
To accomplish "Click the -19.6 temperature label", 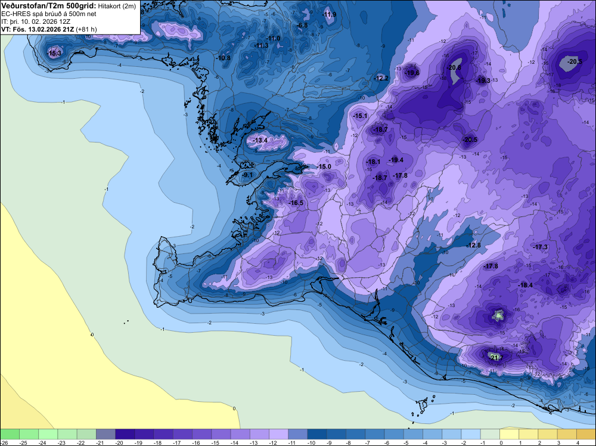I will (x=412, y=73).
